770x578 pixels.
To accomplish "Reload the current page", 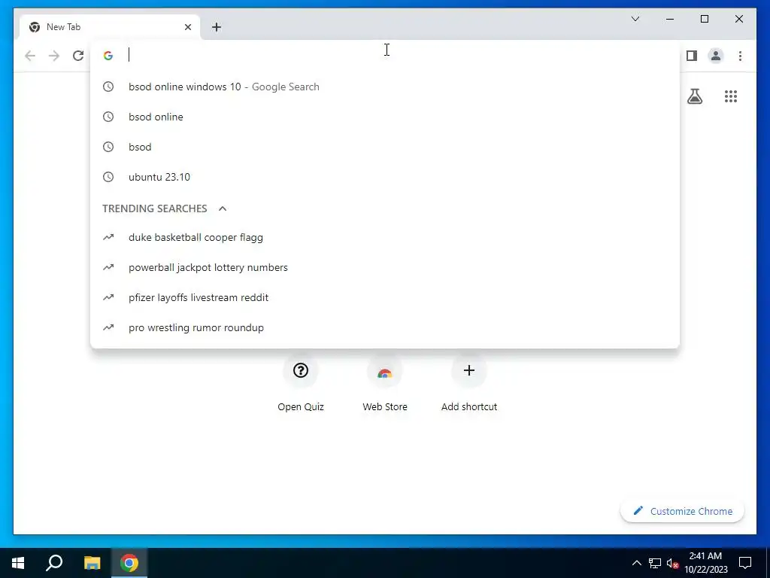I will click(78, 56).
